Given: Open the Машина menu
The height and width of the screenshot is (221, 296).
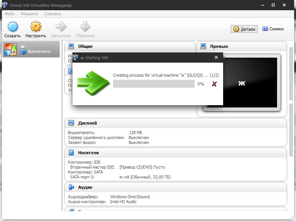Looking at the screenshot, I should tap(29, 14).
